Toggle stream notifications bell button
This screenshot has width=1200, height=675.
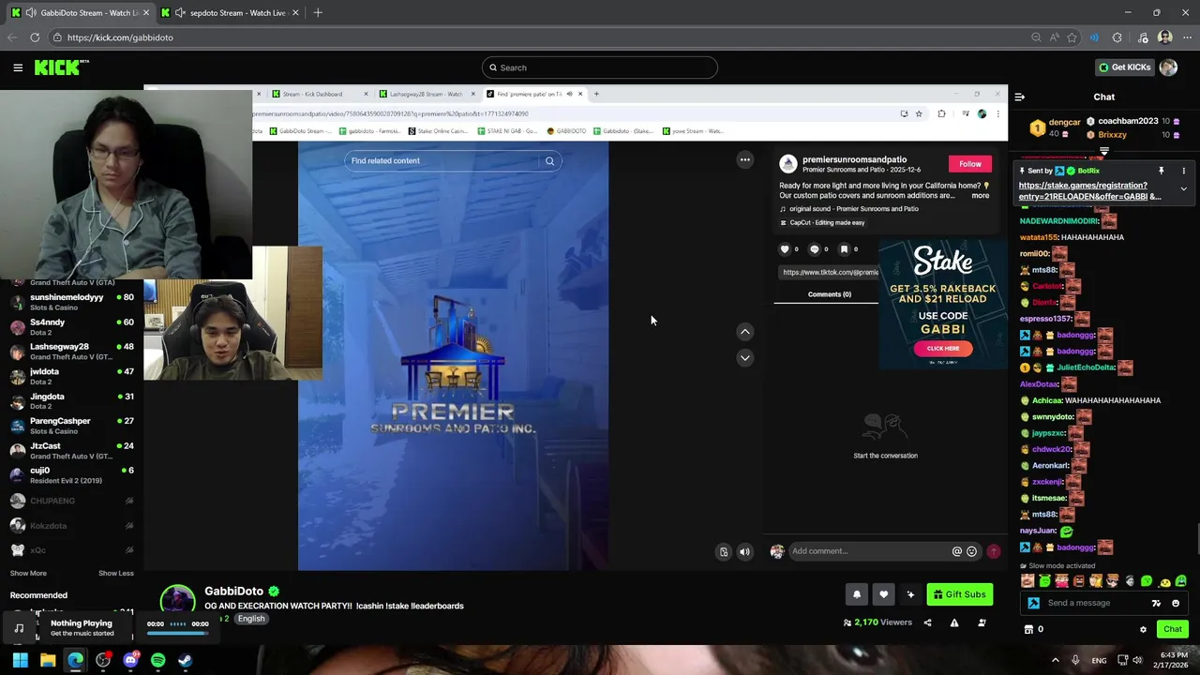856,594
